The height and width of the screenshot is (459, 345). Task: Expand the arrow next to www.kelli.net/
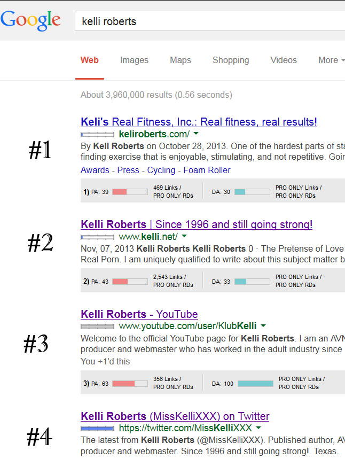coord(184,236)
